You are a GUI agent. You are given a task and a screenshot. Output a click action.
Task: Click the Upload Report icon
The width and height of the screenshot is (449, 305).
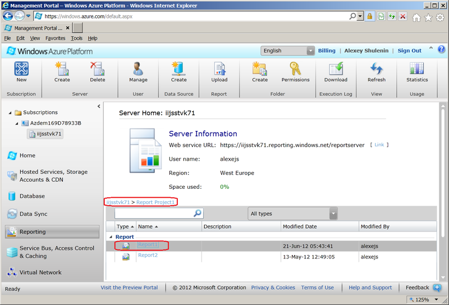[x=219, y=69]
